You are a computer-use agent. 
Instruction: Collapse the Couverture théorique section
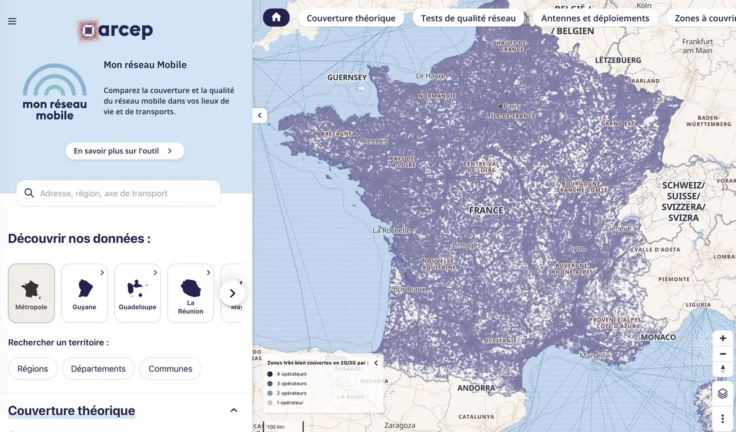tap(234, 410)
